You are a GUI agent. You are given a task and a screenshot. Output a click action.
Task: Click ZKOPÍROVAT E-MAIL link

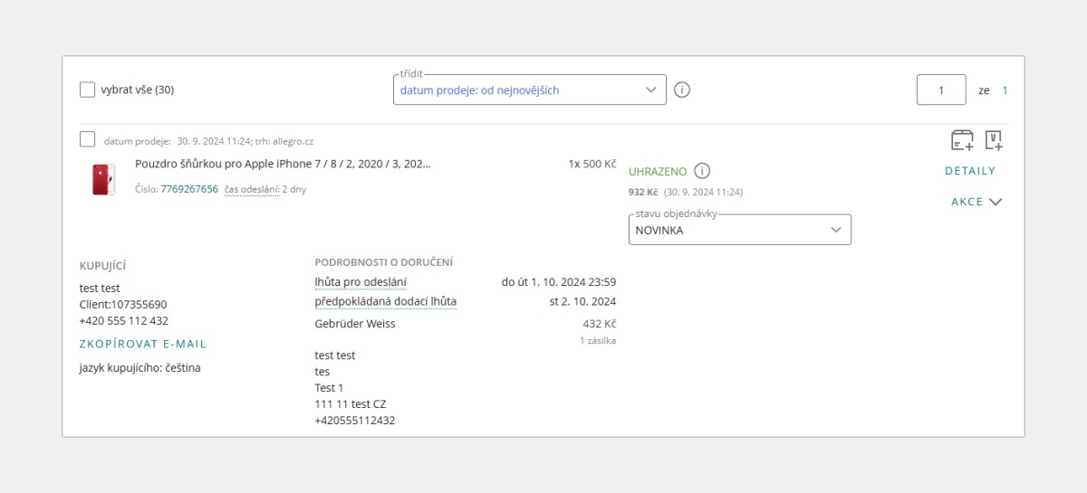pyautogui.click(x=143, y=344)
